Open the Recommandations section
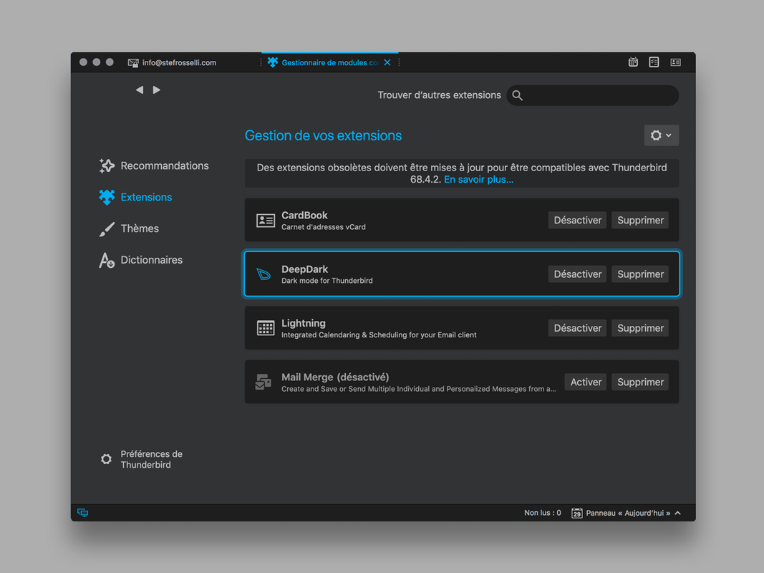 click(154, 165)
